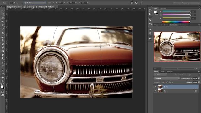This screenshot has height=113, width=201.
Task: Click Navigator zoom in mountains button
Action: (x=196, y=69)
